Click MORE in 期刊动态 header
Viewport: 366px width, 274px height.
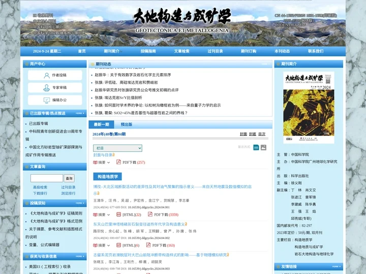point(266,64)
